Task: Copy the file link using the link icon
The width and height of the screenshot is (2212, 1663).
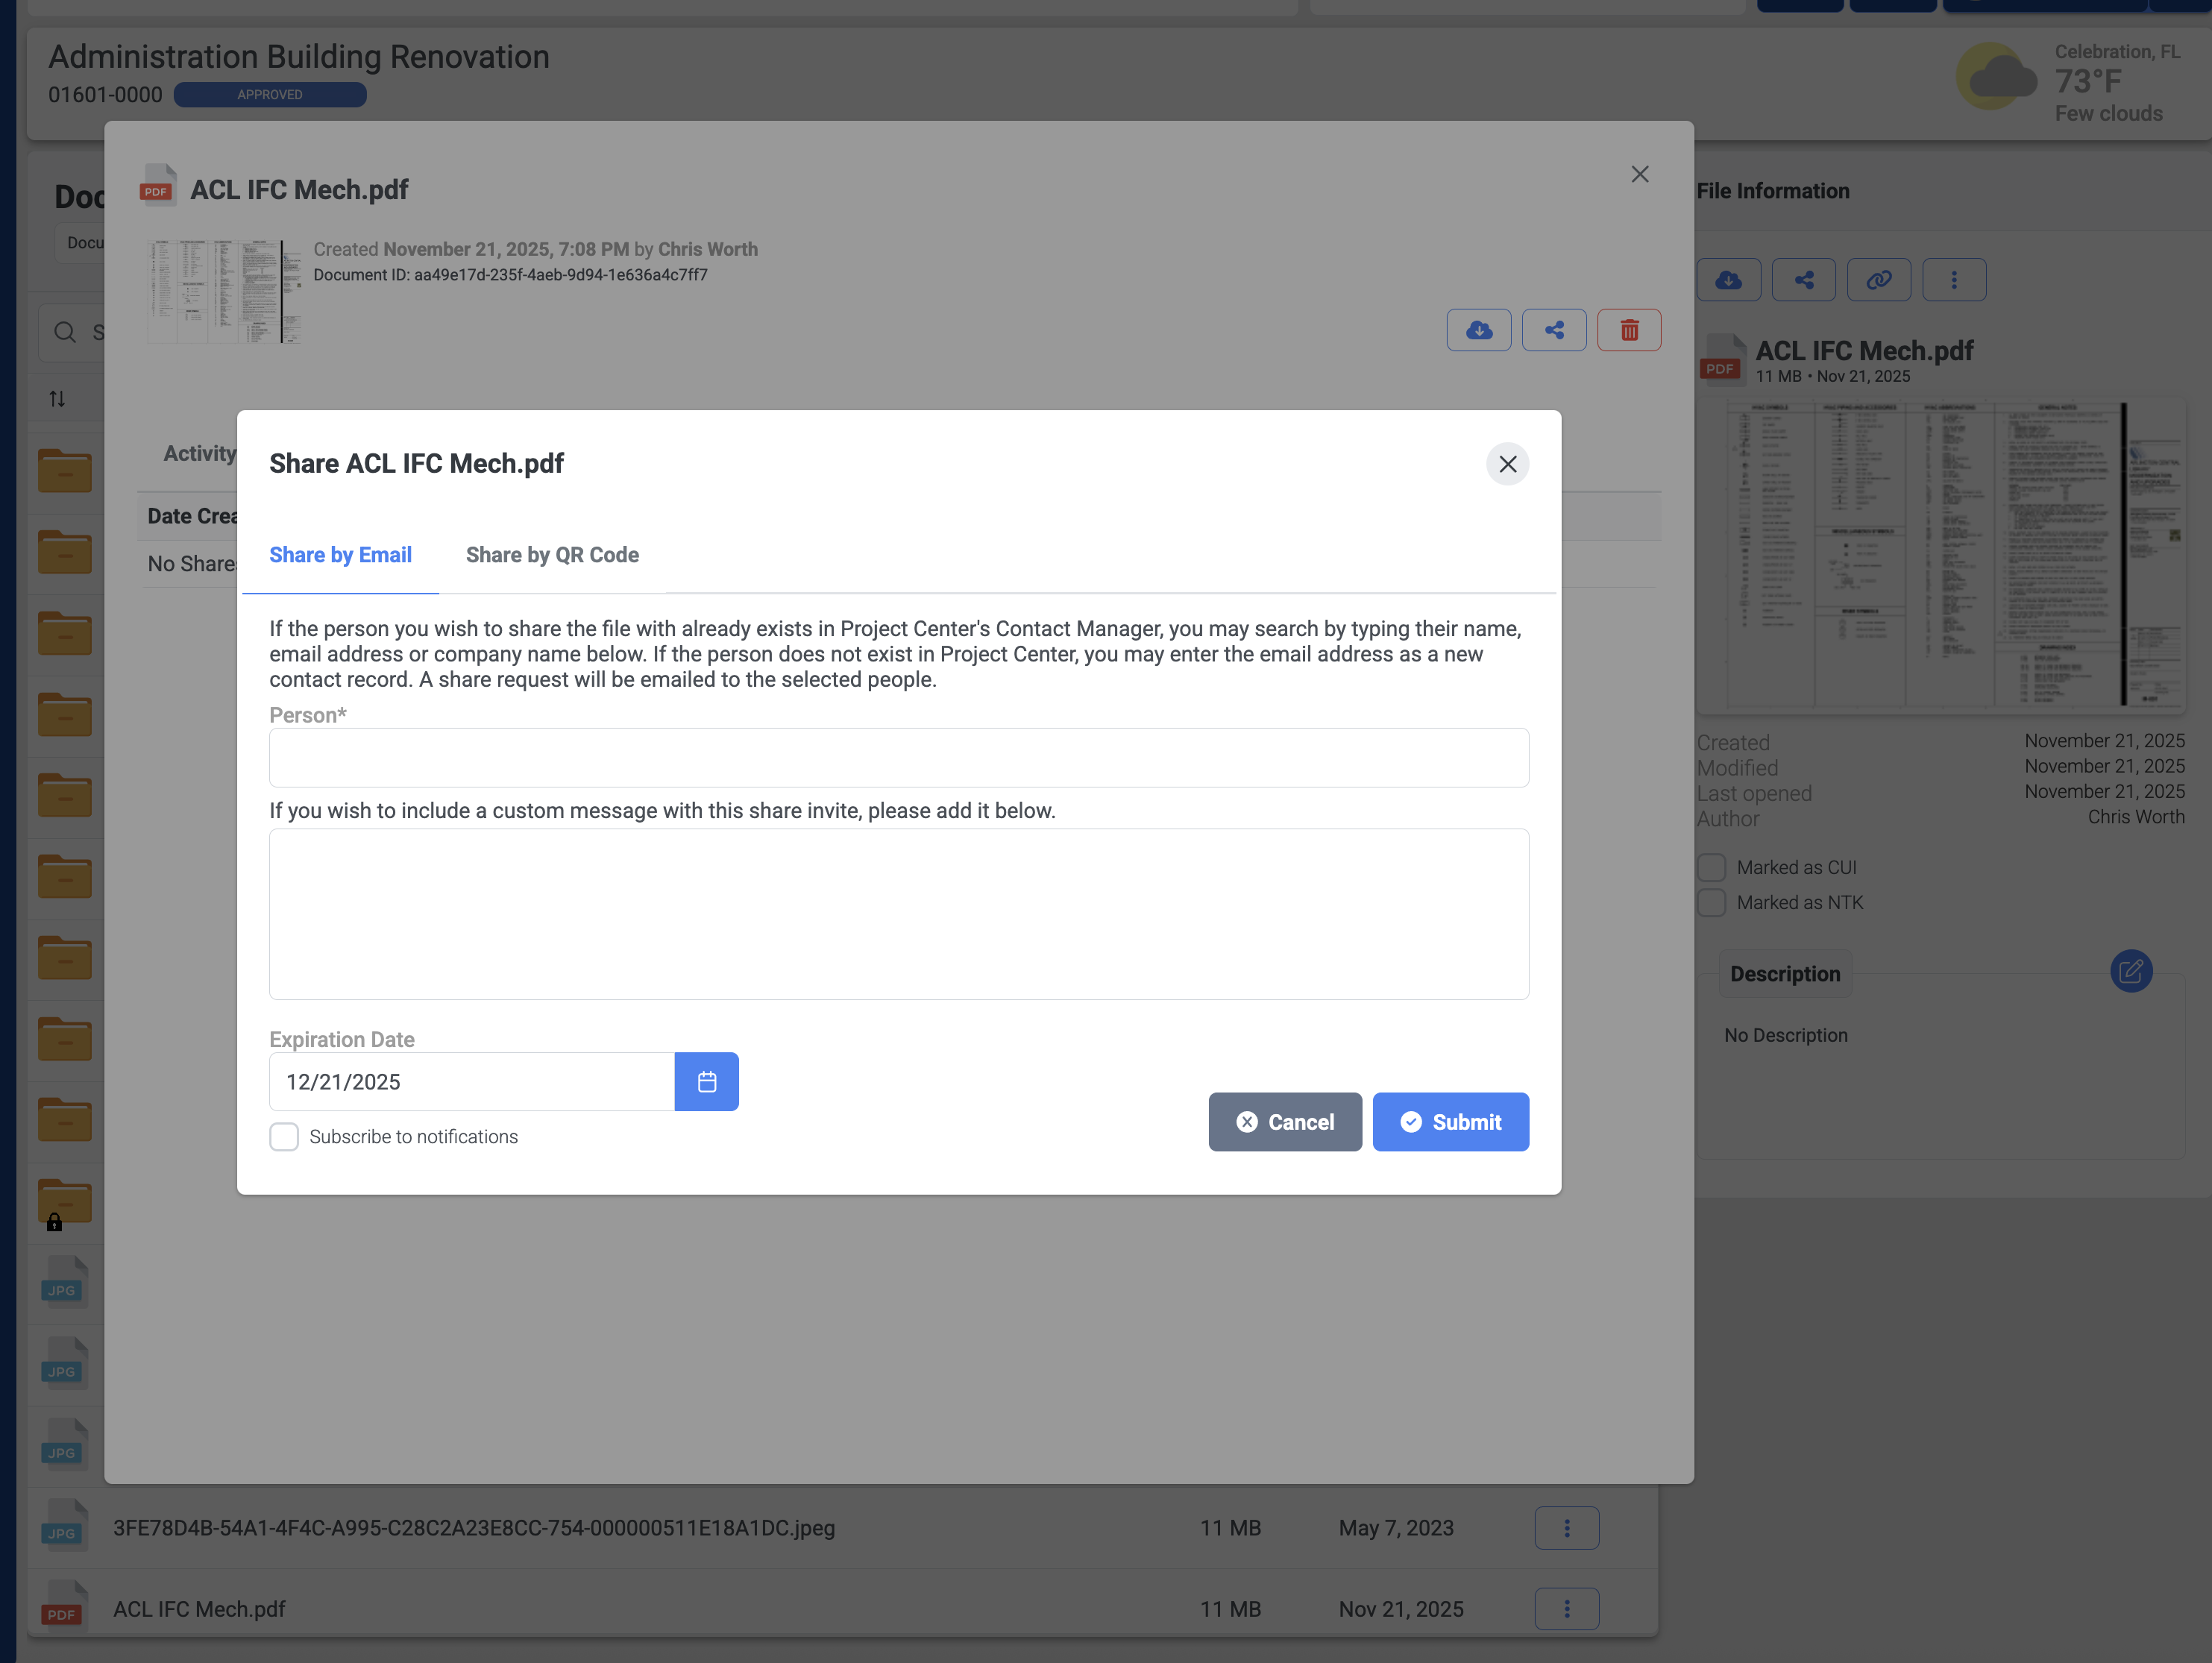Action: (1879, 280)
